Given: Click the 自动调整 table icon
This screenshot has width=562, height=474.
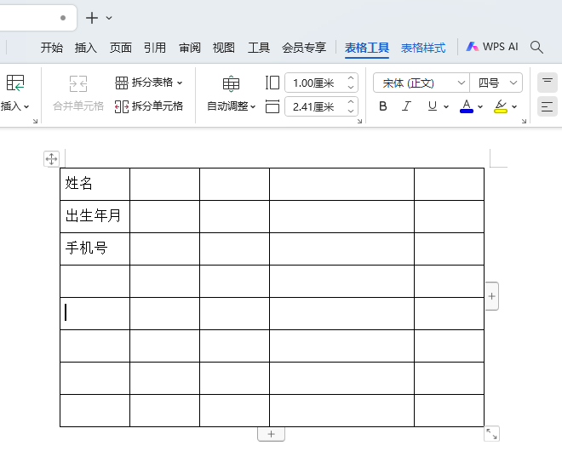Looking at the screenshot, I should point(231,84).
